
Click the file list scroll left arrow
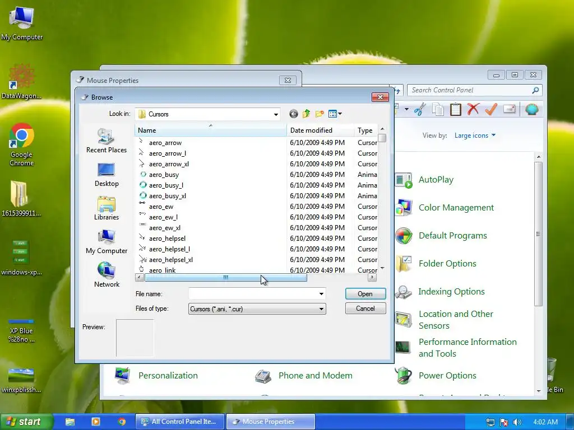(139, 278)
